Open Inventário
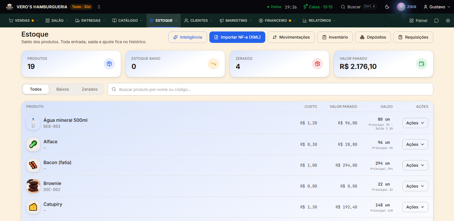454x221 pixels. (x=335, y=37)
